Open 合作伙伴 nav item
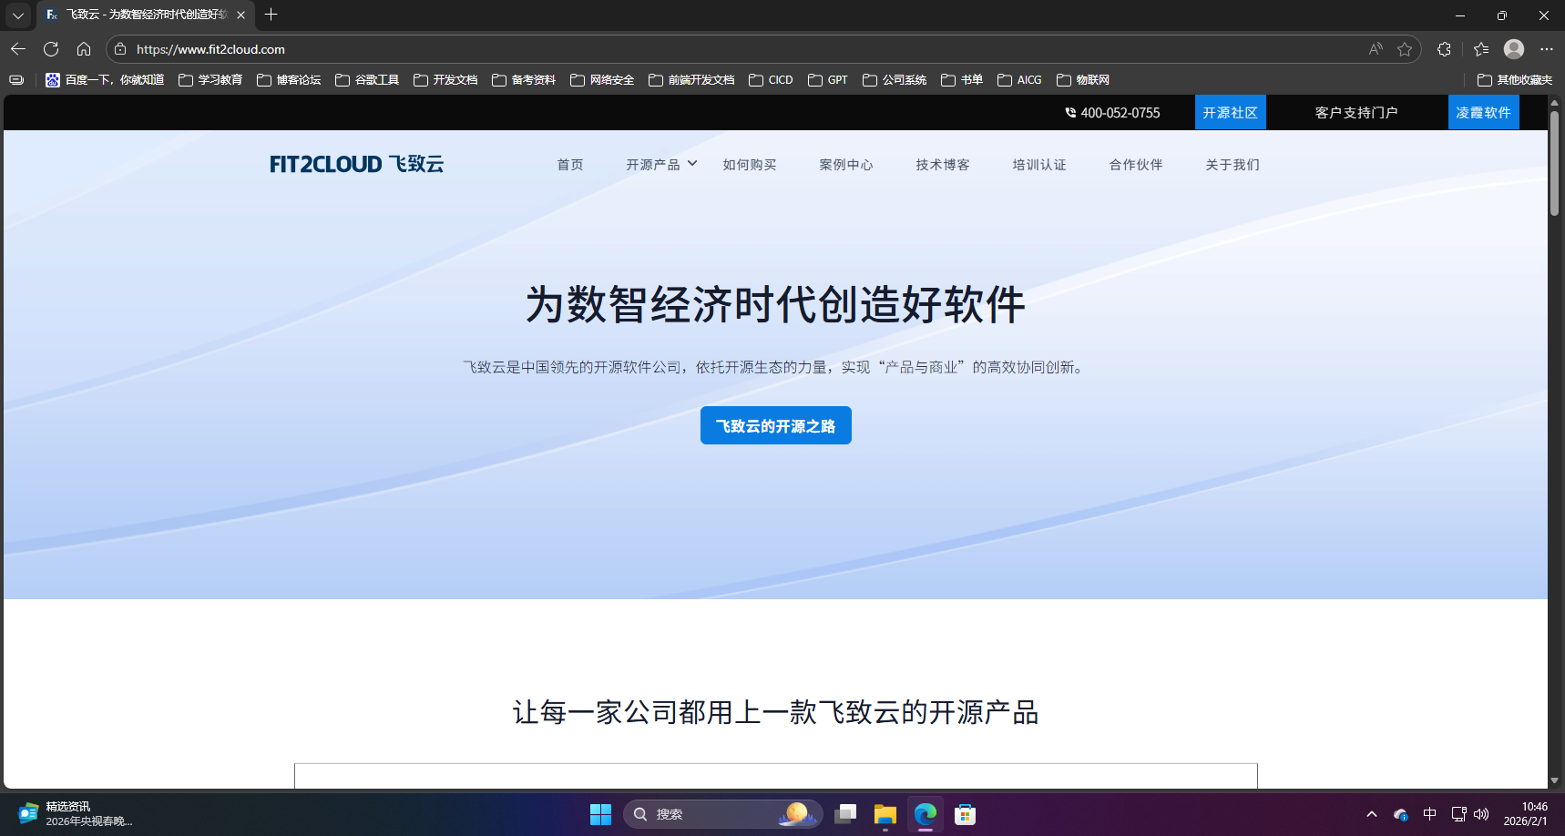1565x836 pixels. (x=1136, y=165)
